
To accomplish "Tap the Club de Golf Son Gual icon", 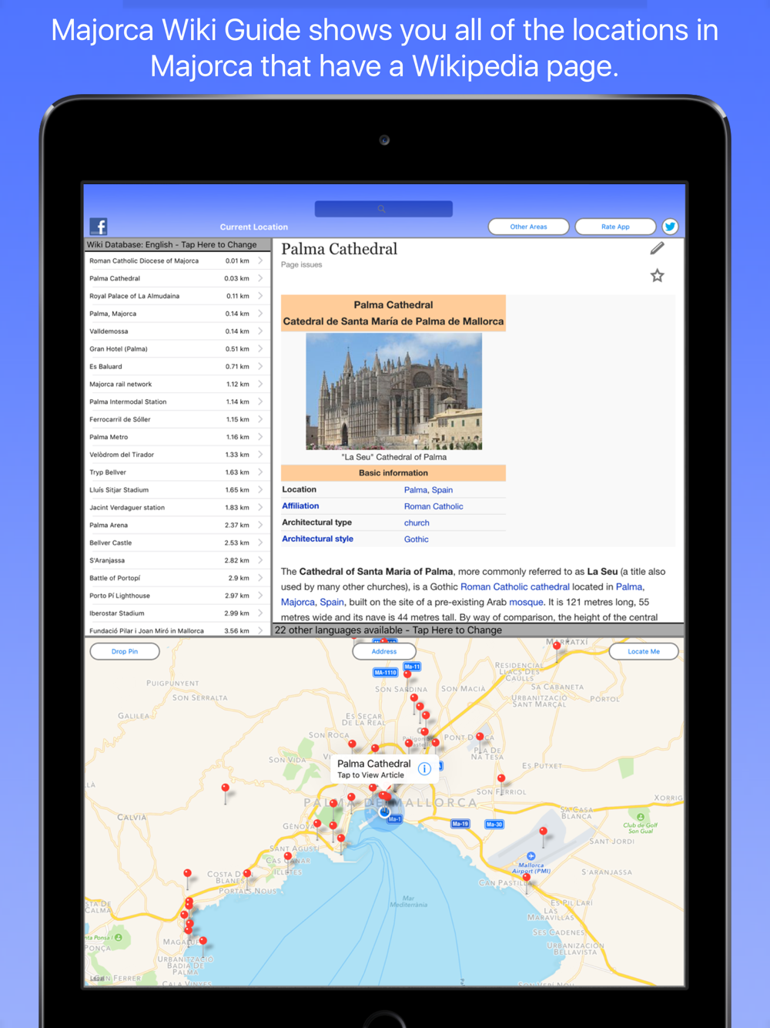I will (641, 817).
